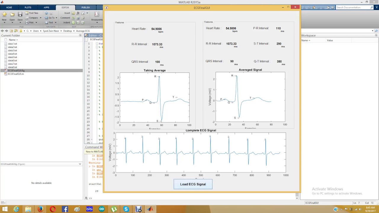The height and width of the screenshot is (213, 379).
Task: Click the Print icon
Action: click(27, 22)
